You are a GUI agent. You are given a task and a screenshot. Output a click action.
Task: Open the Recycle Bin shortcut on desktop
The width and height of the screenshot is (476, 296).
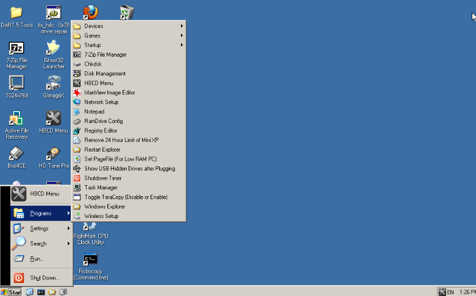pyautogui.click(x=127, y=13)
